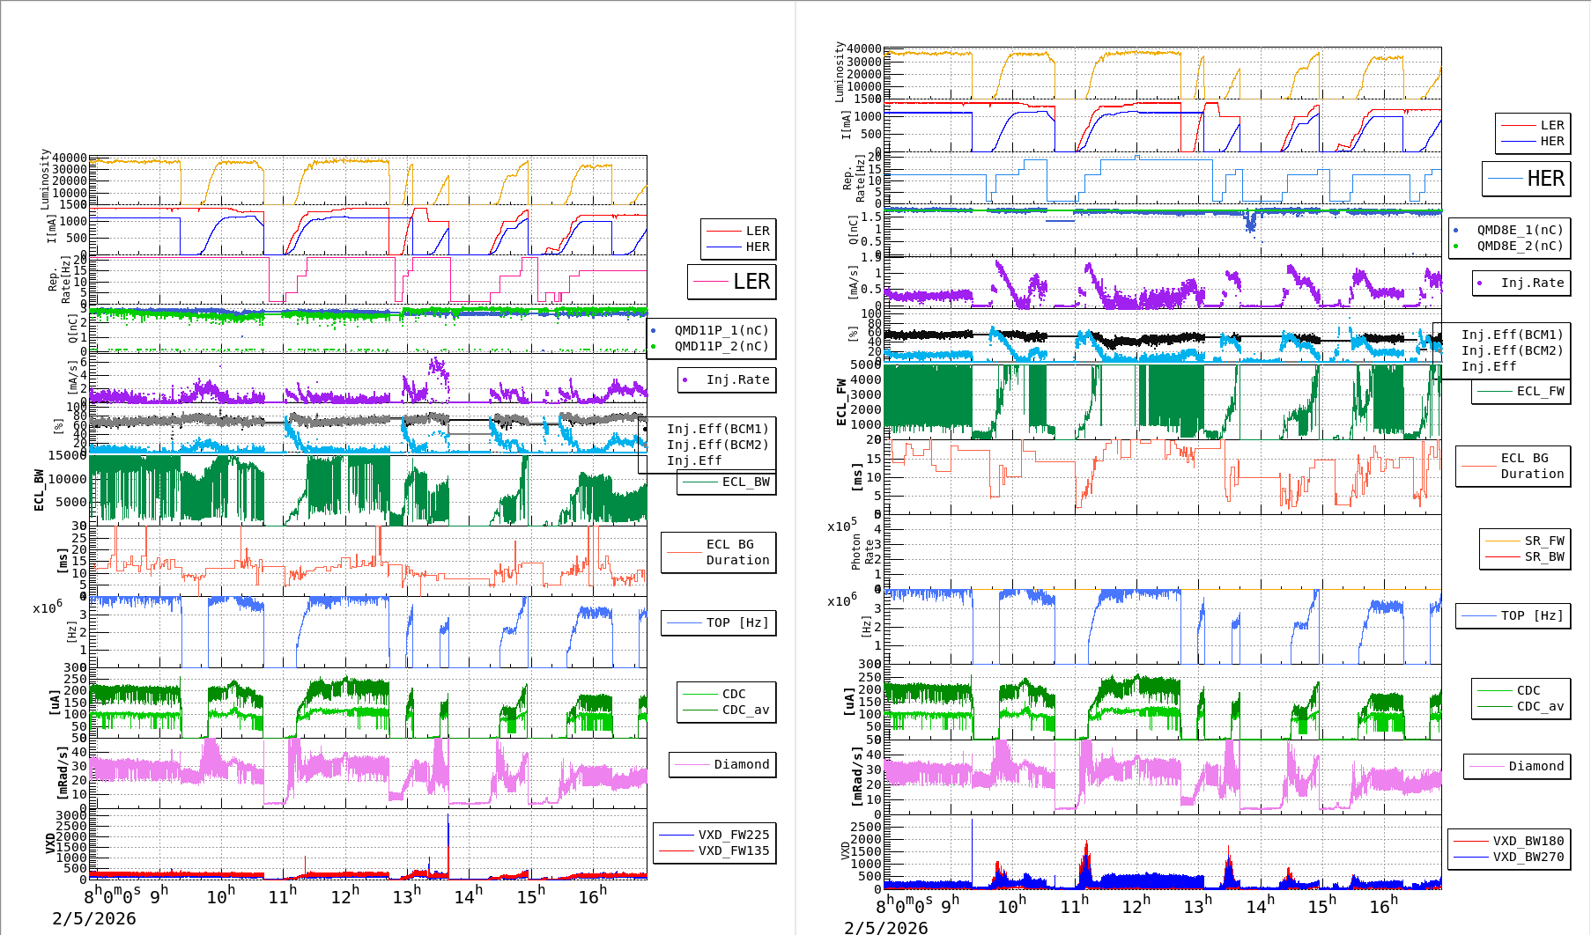Select the SR_FW legend entry

click(1543, 541)
